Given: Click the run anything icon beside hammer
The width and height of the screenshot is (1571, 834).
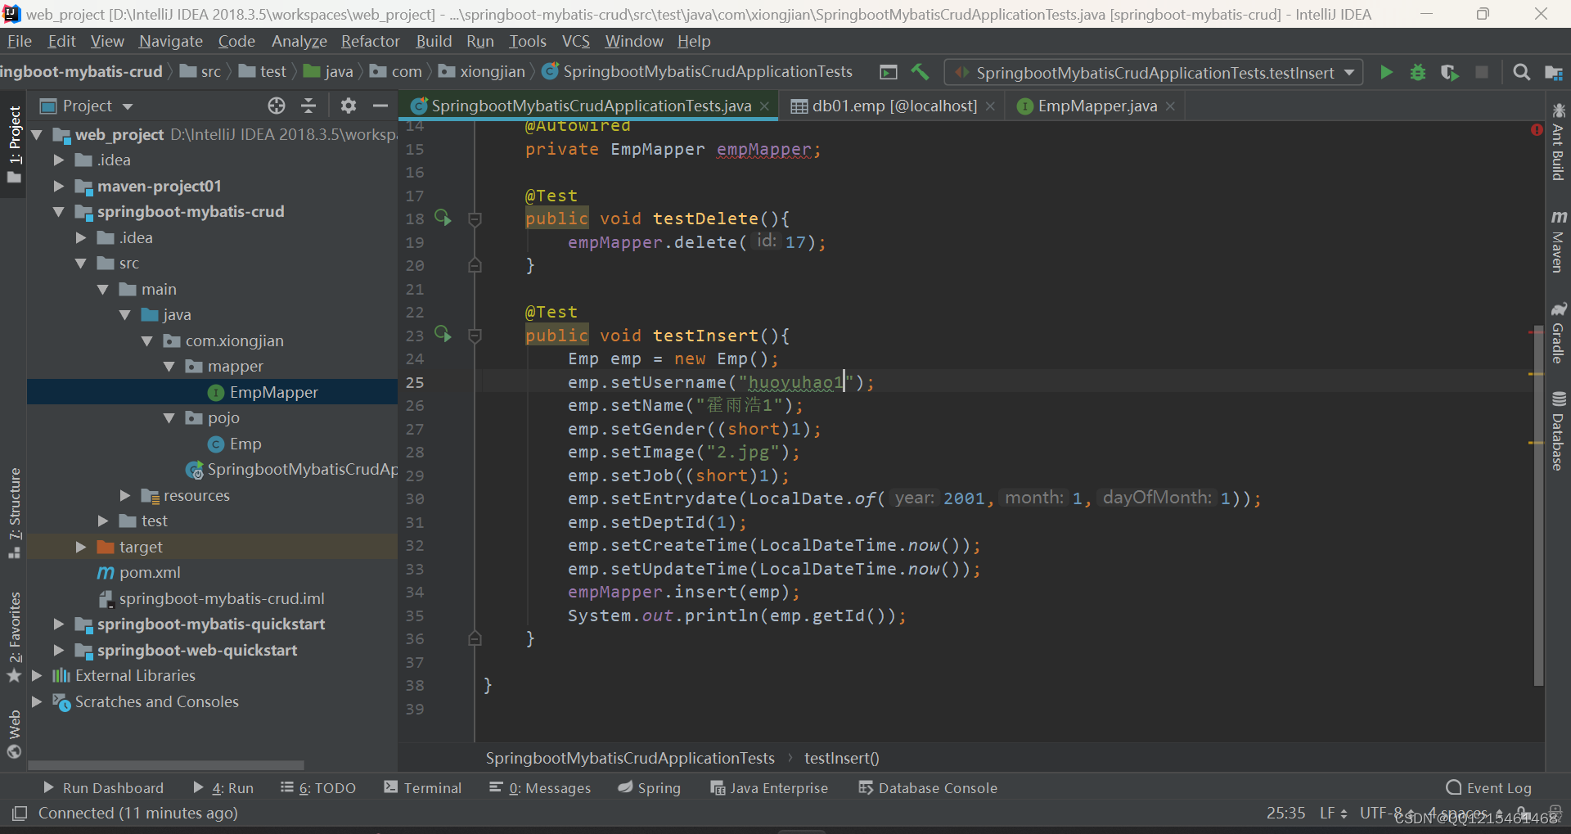Looking at the screenshot, I should click(x=889, y=72).
